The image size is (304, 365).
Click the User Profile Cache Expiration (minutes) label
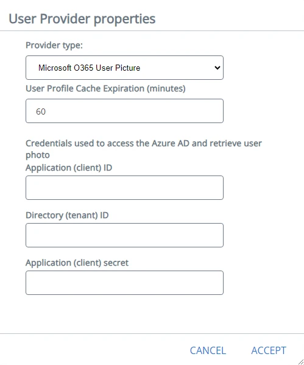(x=105, y=88)
